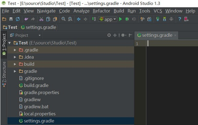This screenshot has width=198, height=125.
Task: Open the Tools menu
Action: [145, 11]
